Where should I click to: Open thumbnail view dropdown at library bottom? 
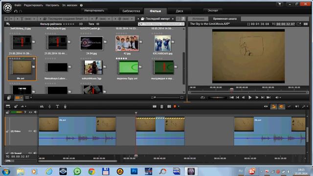(22, 98)
